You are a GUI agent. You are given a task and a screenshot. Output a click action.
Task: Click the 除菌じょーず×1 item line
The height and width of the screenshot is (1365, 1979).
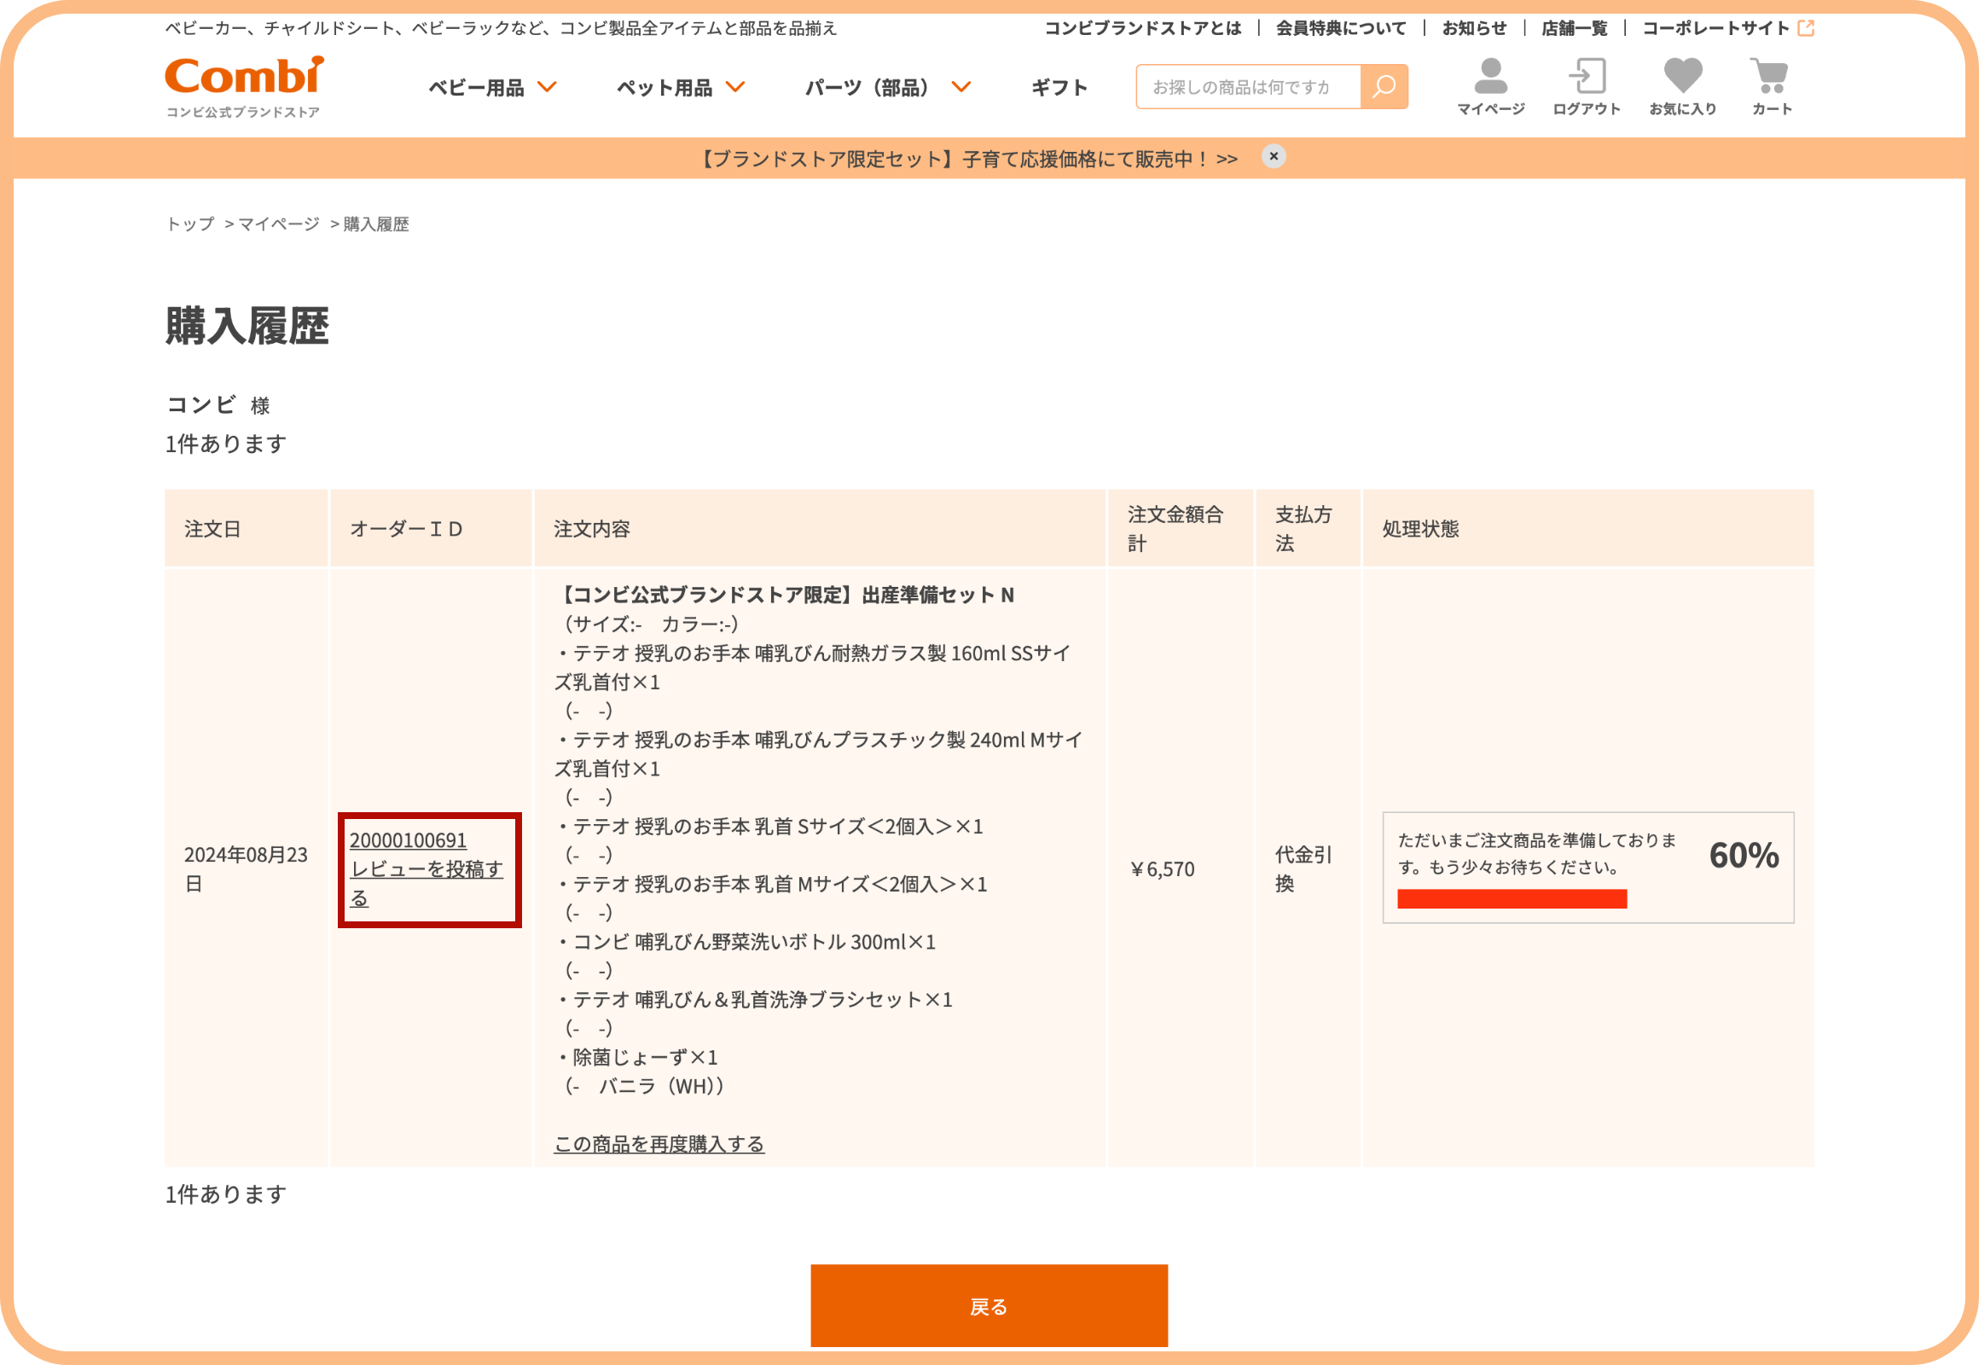(636, 1057)
